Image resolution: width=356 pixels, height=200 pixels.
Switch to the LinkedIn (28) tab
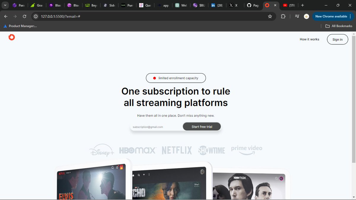217,5
